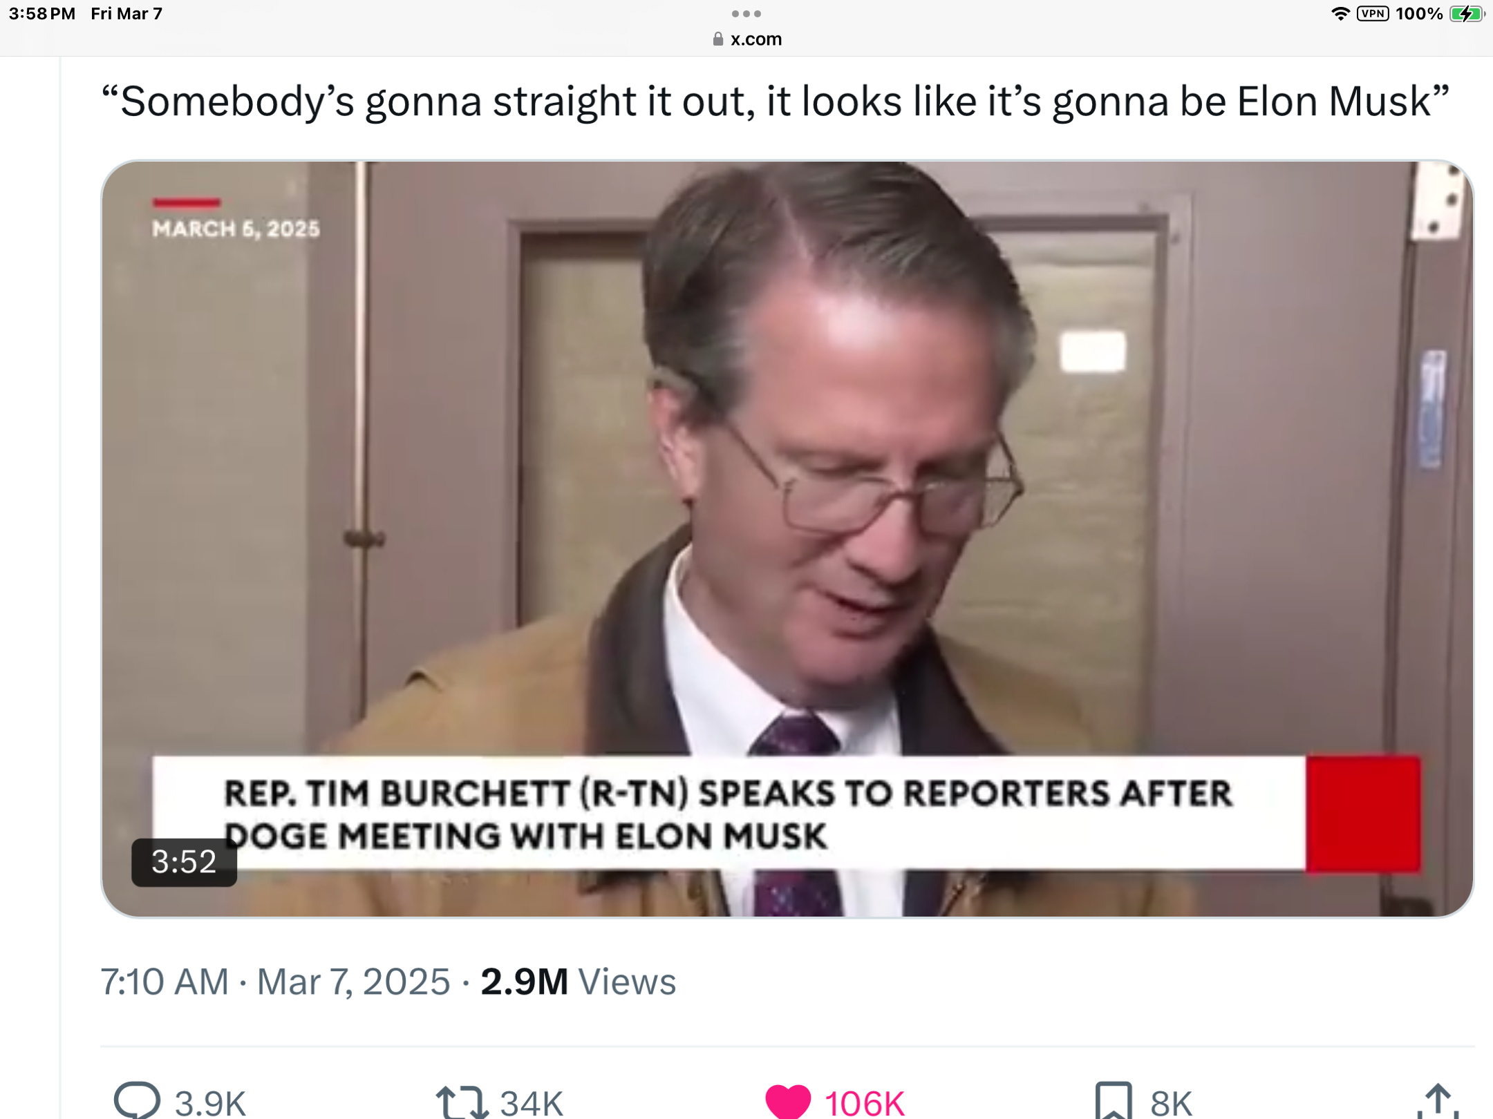Tap the Wi-Fi status icon
Image resolution: width=1493 pixels, height=1119 pixels.
tap(1340, 14)
